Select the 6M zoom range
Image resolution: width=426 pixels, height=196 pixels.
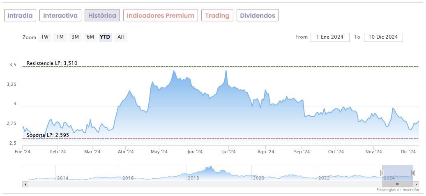90,37
